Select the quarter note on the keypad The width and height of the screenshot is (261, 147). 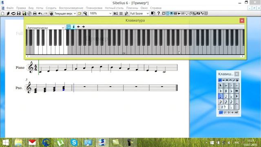click(x=221, y=96)
